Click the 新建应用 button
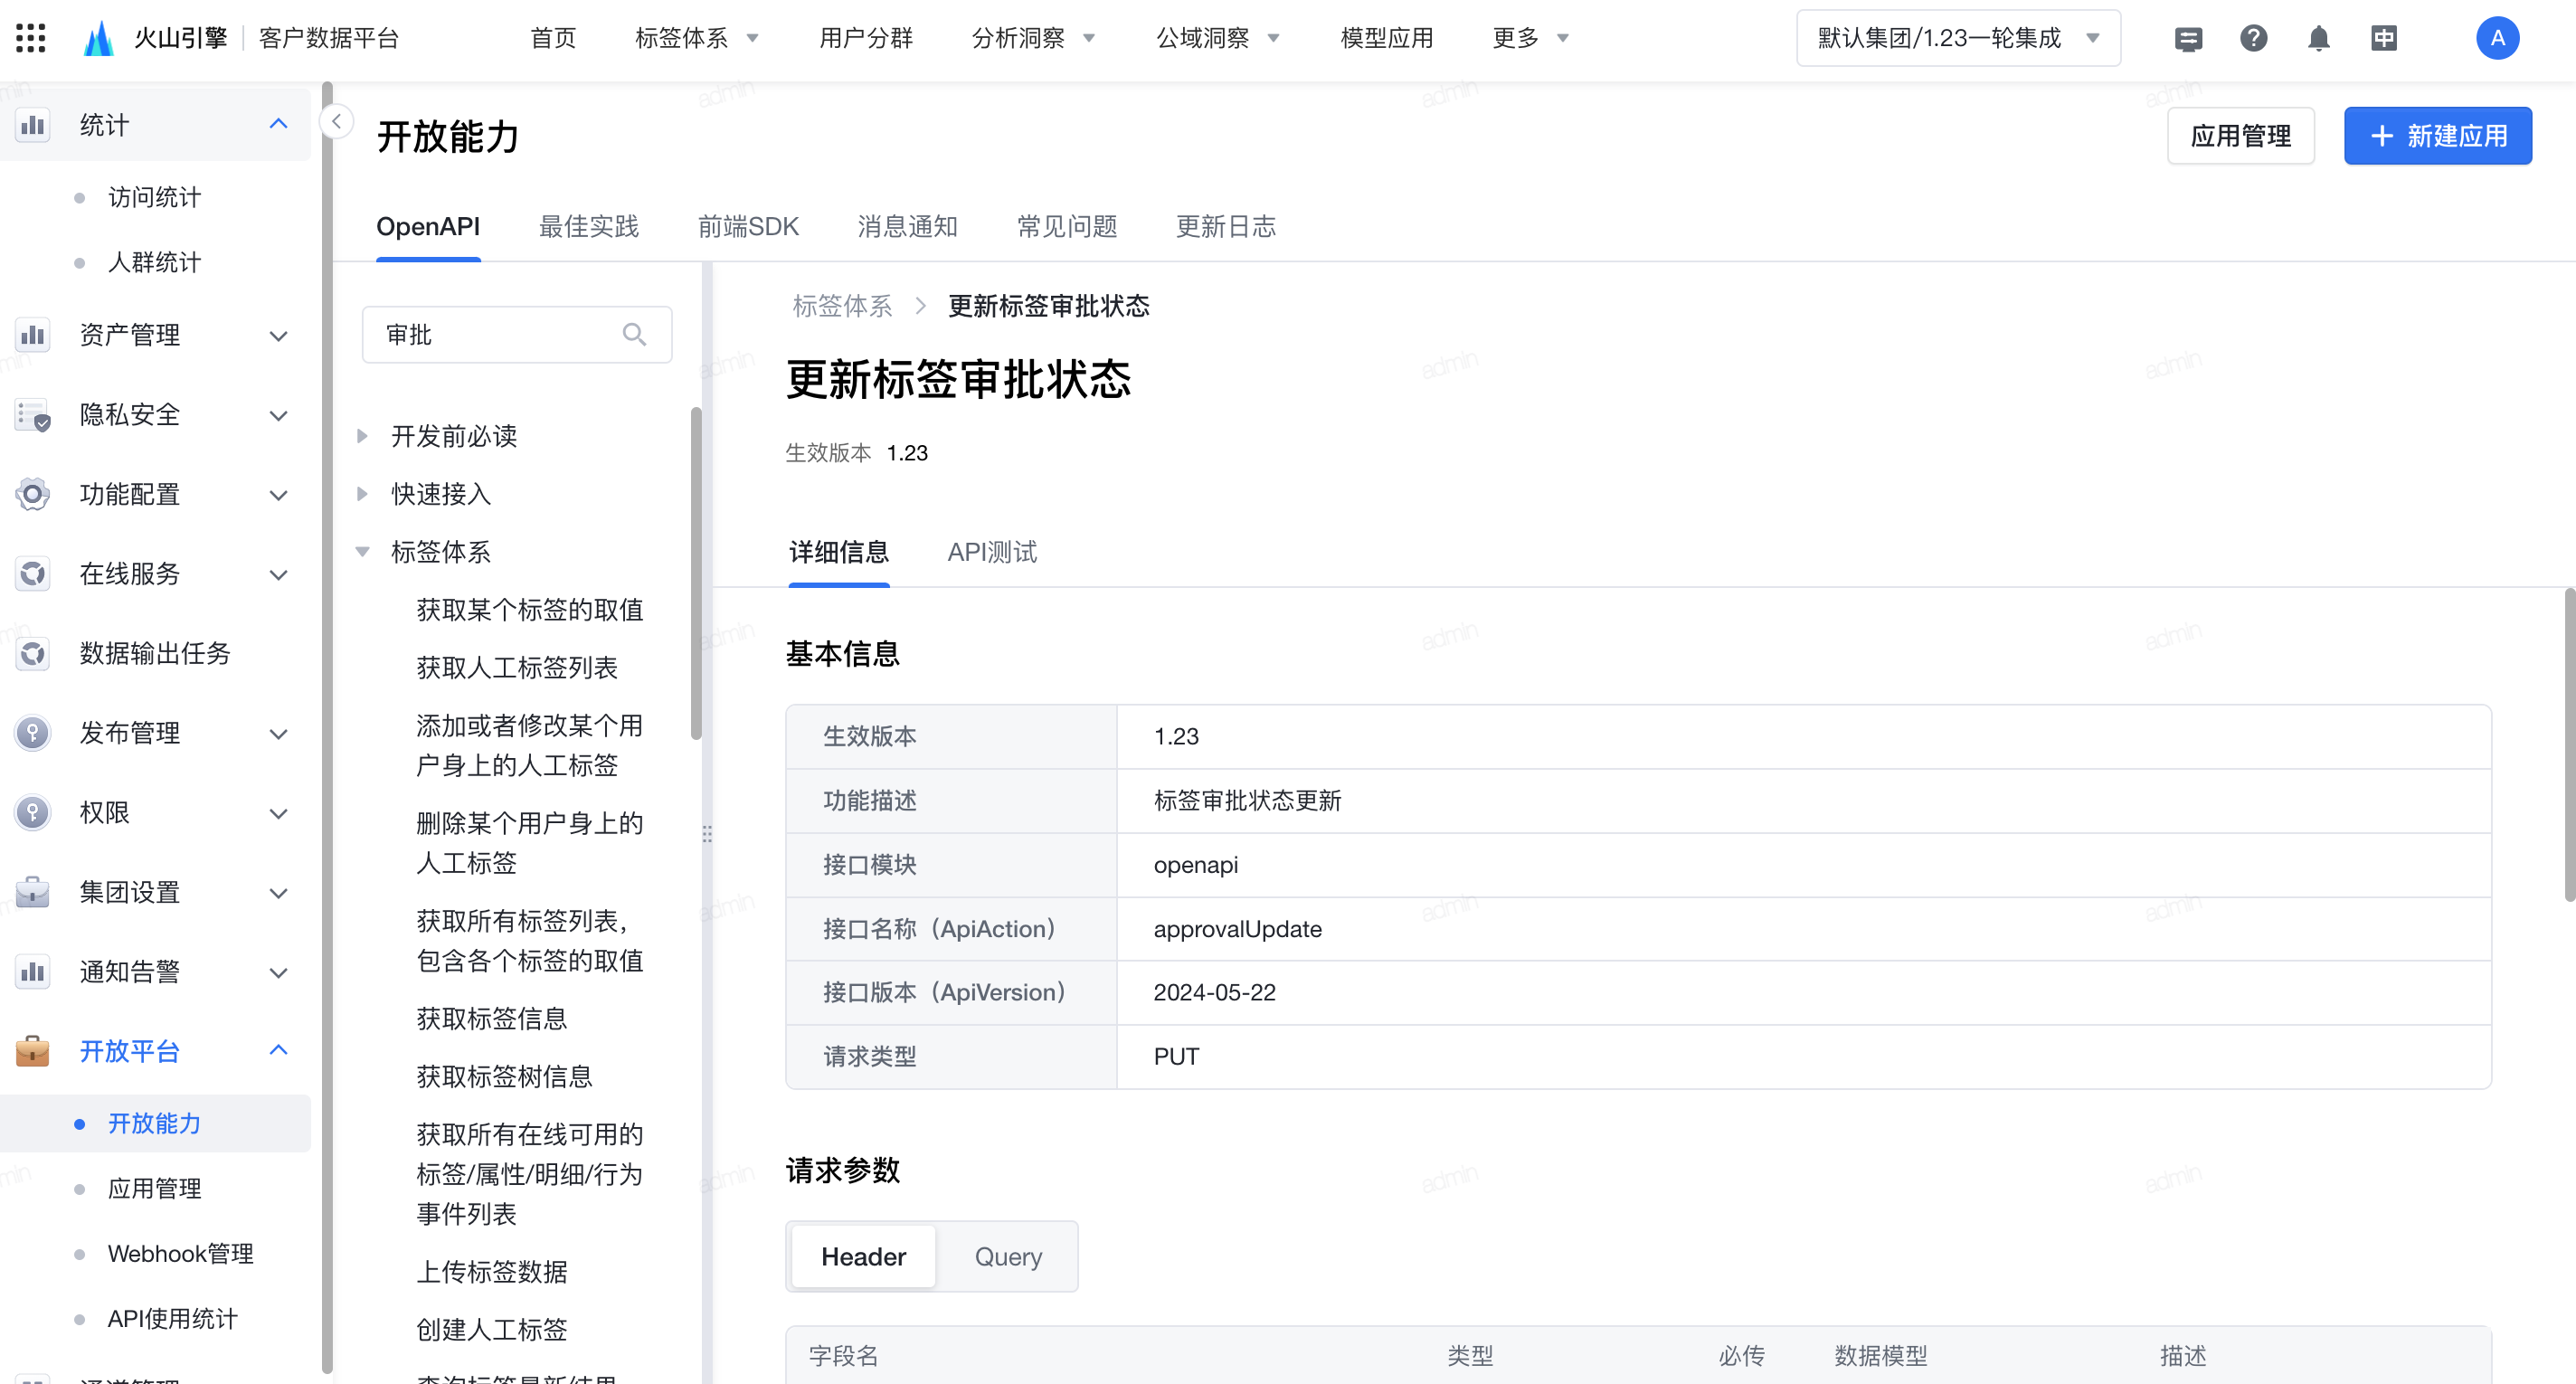 [x=2438, y=135]
